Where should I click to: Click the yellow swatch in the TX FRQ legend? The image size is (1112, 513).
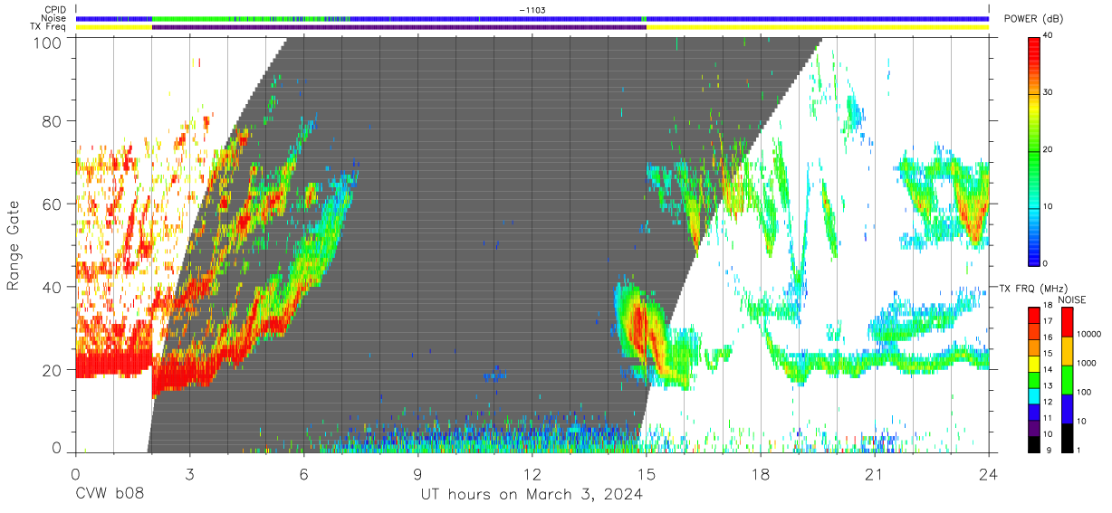point(1034,362)
